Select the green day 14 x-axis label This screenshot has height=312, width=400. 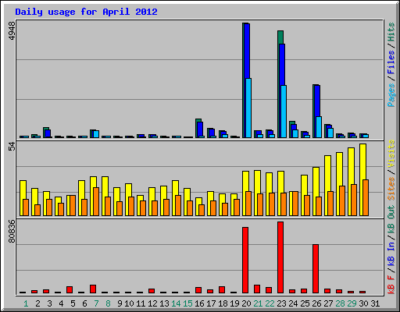click(x=176, y=303)
